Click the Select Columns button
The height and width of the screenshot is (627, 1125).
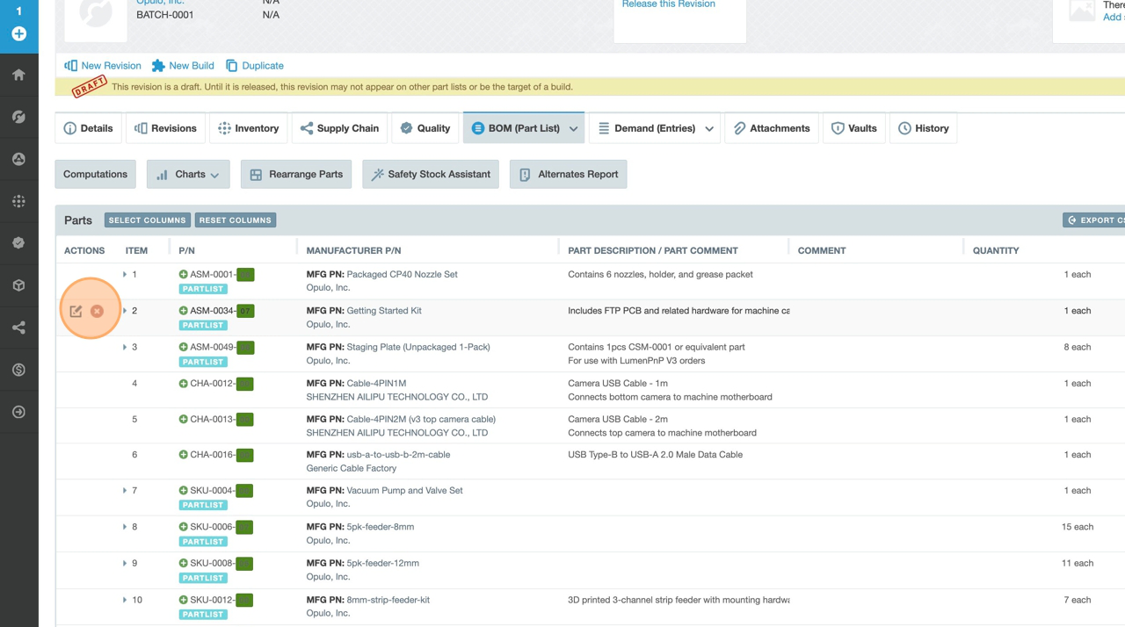point(148,220)
